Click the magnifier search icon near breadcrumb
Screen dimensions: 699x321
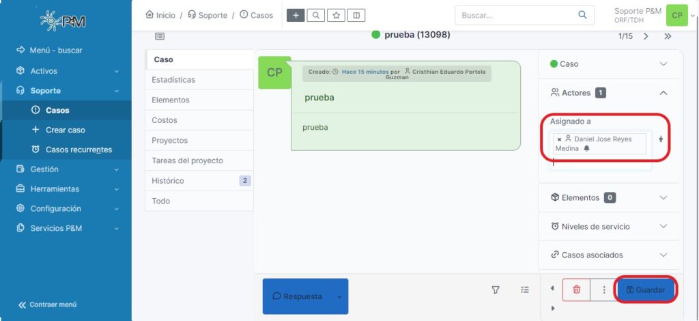[x=315, y=15]
